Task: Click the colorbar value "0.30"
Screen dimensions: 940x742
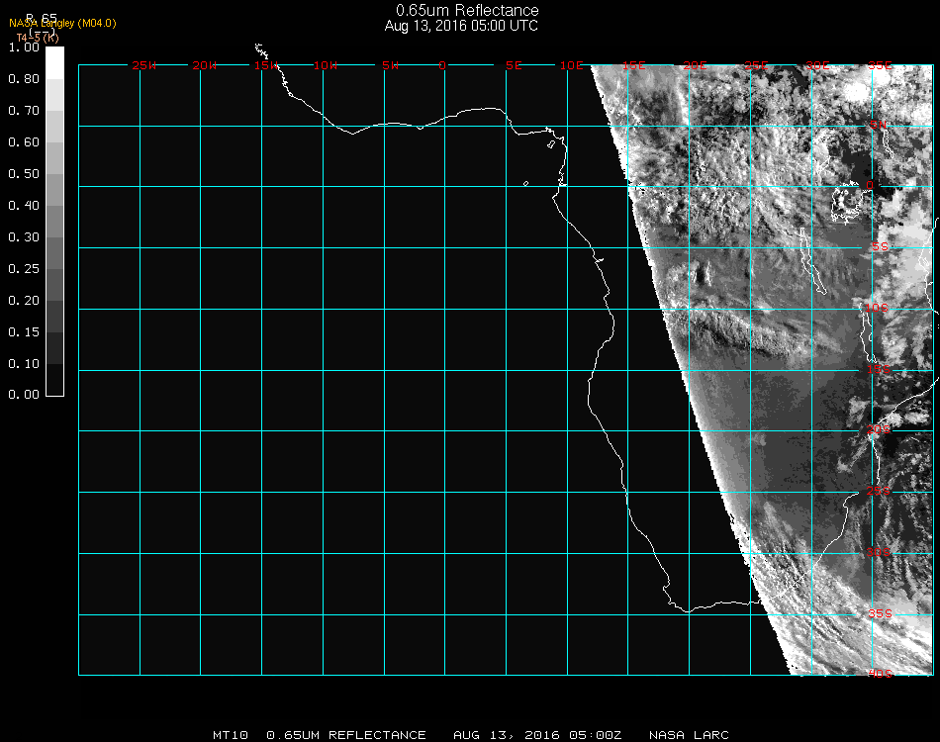Action: (24, 238)
